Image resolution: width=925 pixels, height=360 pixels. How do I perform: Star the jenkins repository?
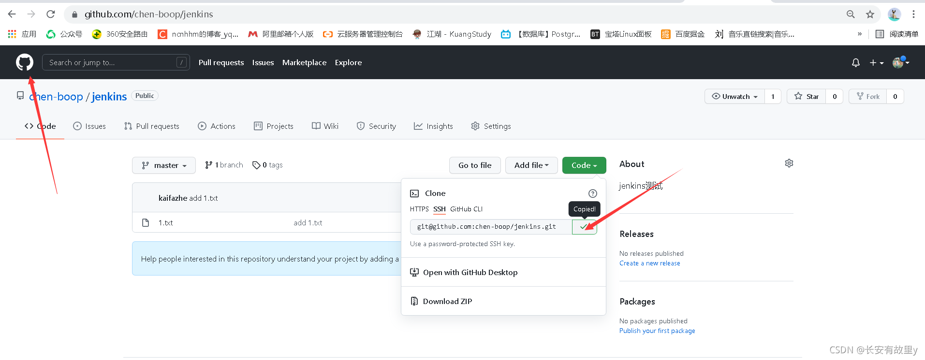(x=806, y=97)
